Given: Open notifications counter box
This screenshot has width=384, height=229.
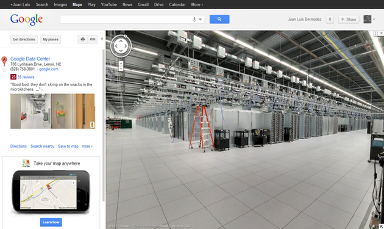Looking at the screenshot, I should tap(330, 19).
